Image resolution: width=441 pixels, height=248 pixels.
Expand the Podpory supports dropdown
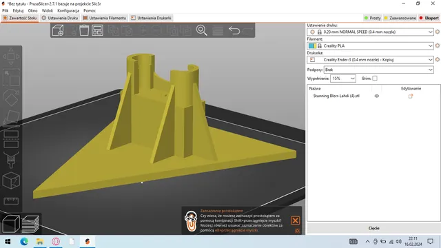pyautogui.click(x=430, y=70)
